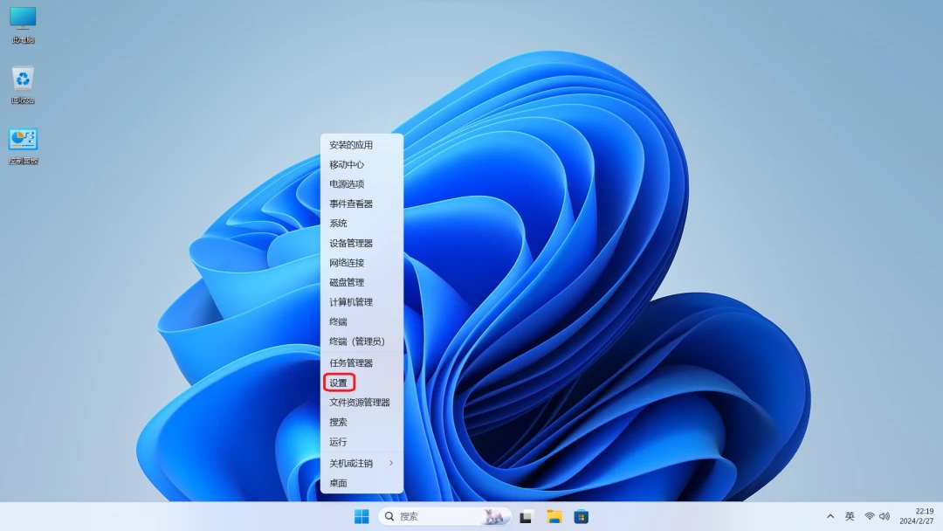Open volume control in system tray
The image size is (943, 531).
(x=884, y=516)
